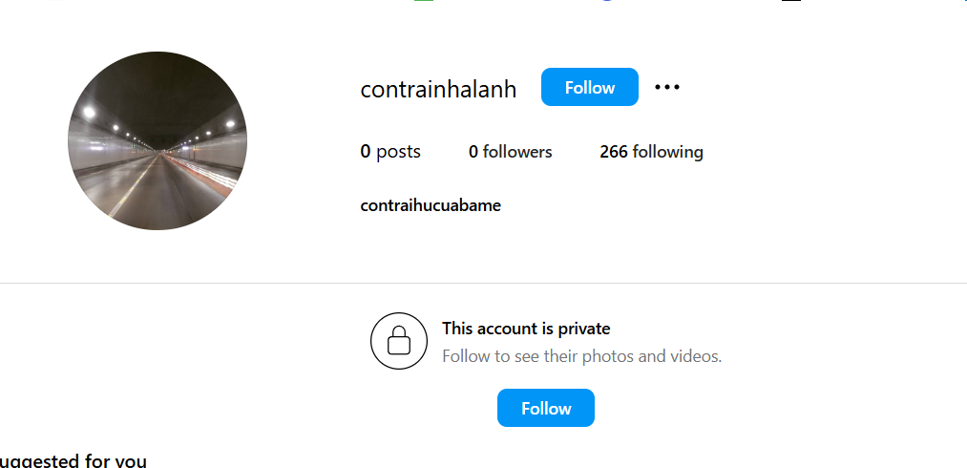The height and width of the screenshot is (468, 967).
Task: Open the "0 followers" list
Action: click(510, 152)
